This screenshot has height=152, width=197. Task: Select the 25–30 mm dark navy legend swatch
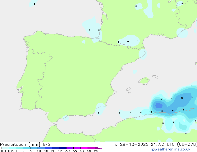pyautogui.click(x=63, y=148)
